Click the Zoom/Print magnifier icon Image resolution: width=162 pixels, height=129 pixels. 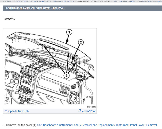(x=80, y=111)
